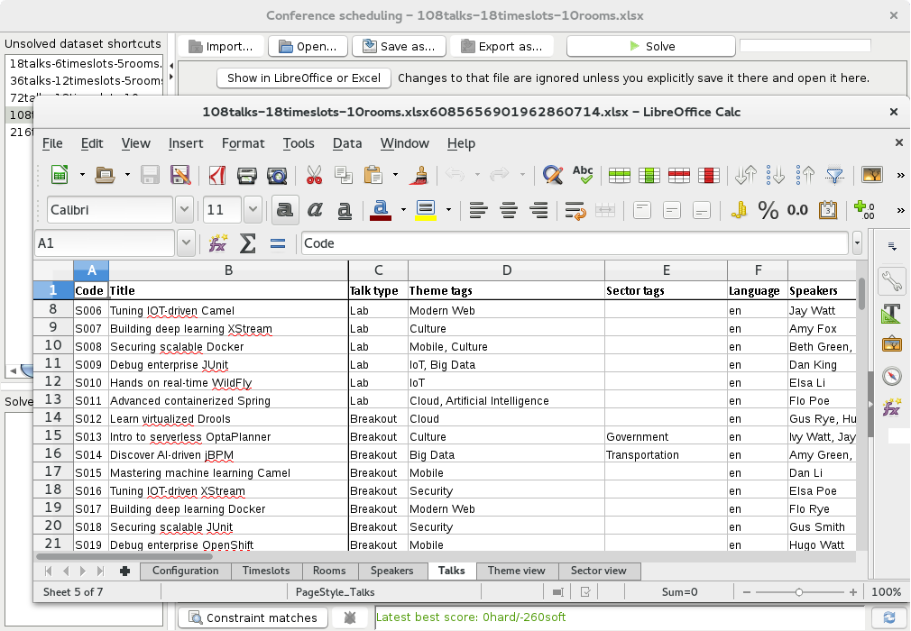Viewport: 911px width, 631px height.
Task: Click the Constraint matches button
Action: 253,617
